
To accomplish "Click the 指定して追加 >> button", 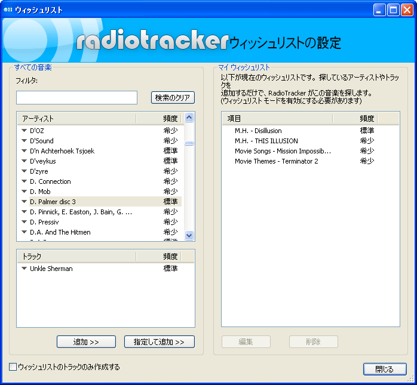I will [160, 341].
